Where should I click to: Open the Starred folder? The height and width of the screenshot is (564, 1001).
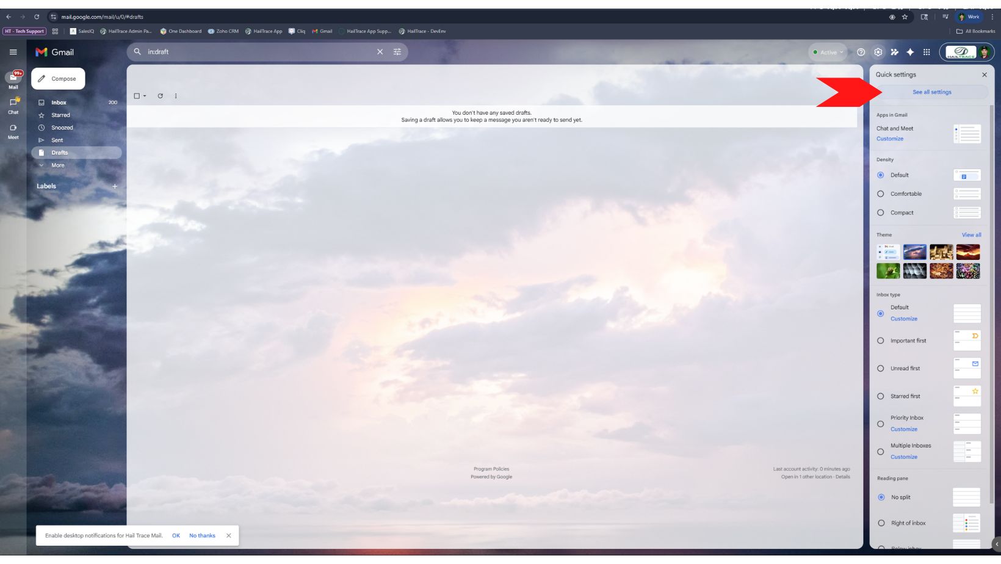pos(60,115)
